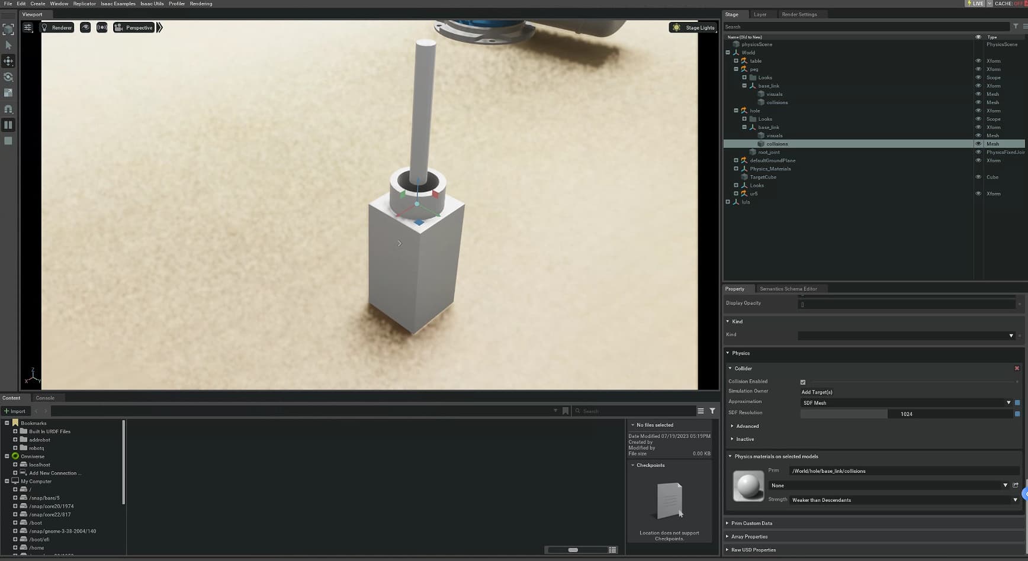Expand the Physics_Materials prim
This screenshot has width=1028, height=561.
[x=736, y=169]
